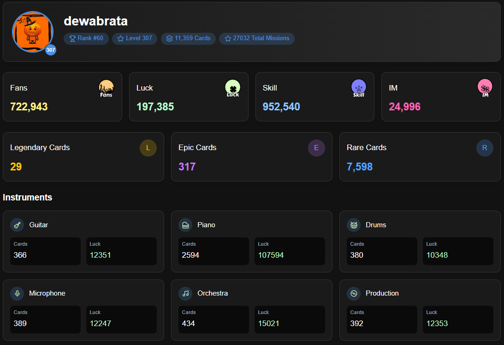Click the Skill stat icon
This screenshot has width=504, height=345.
pos(359,88)
